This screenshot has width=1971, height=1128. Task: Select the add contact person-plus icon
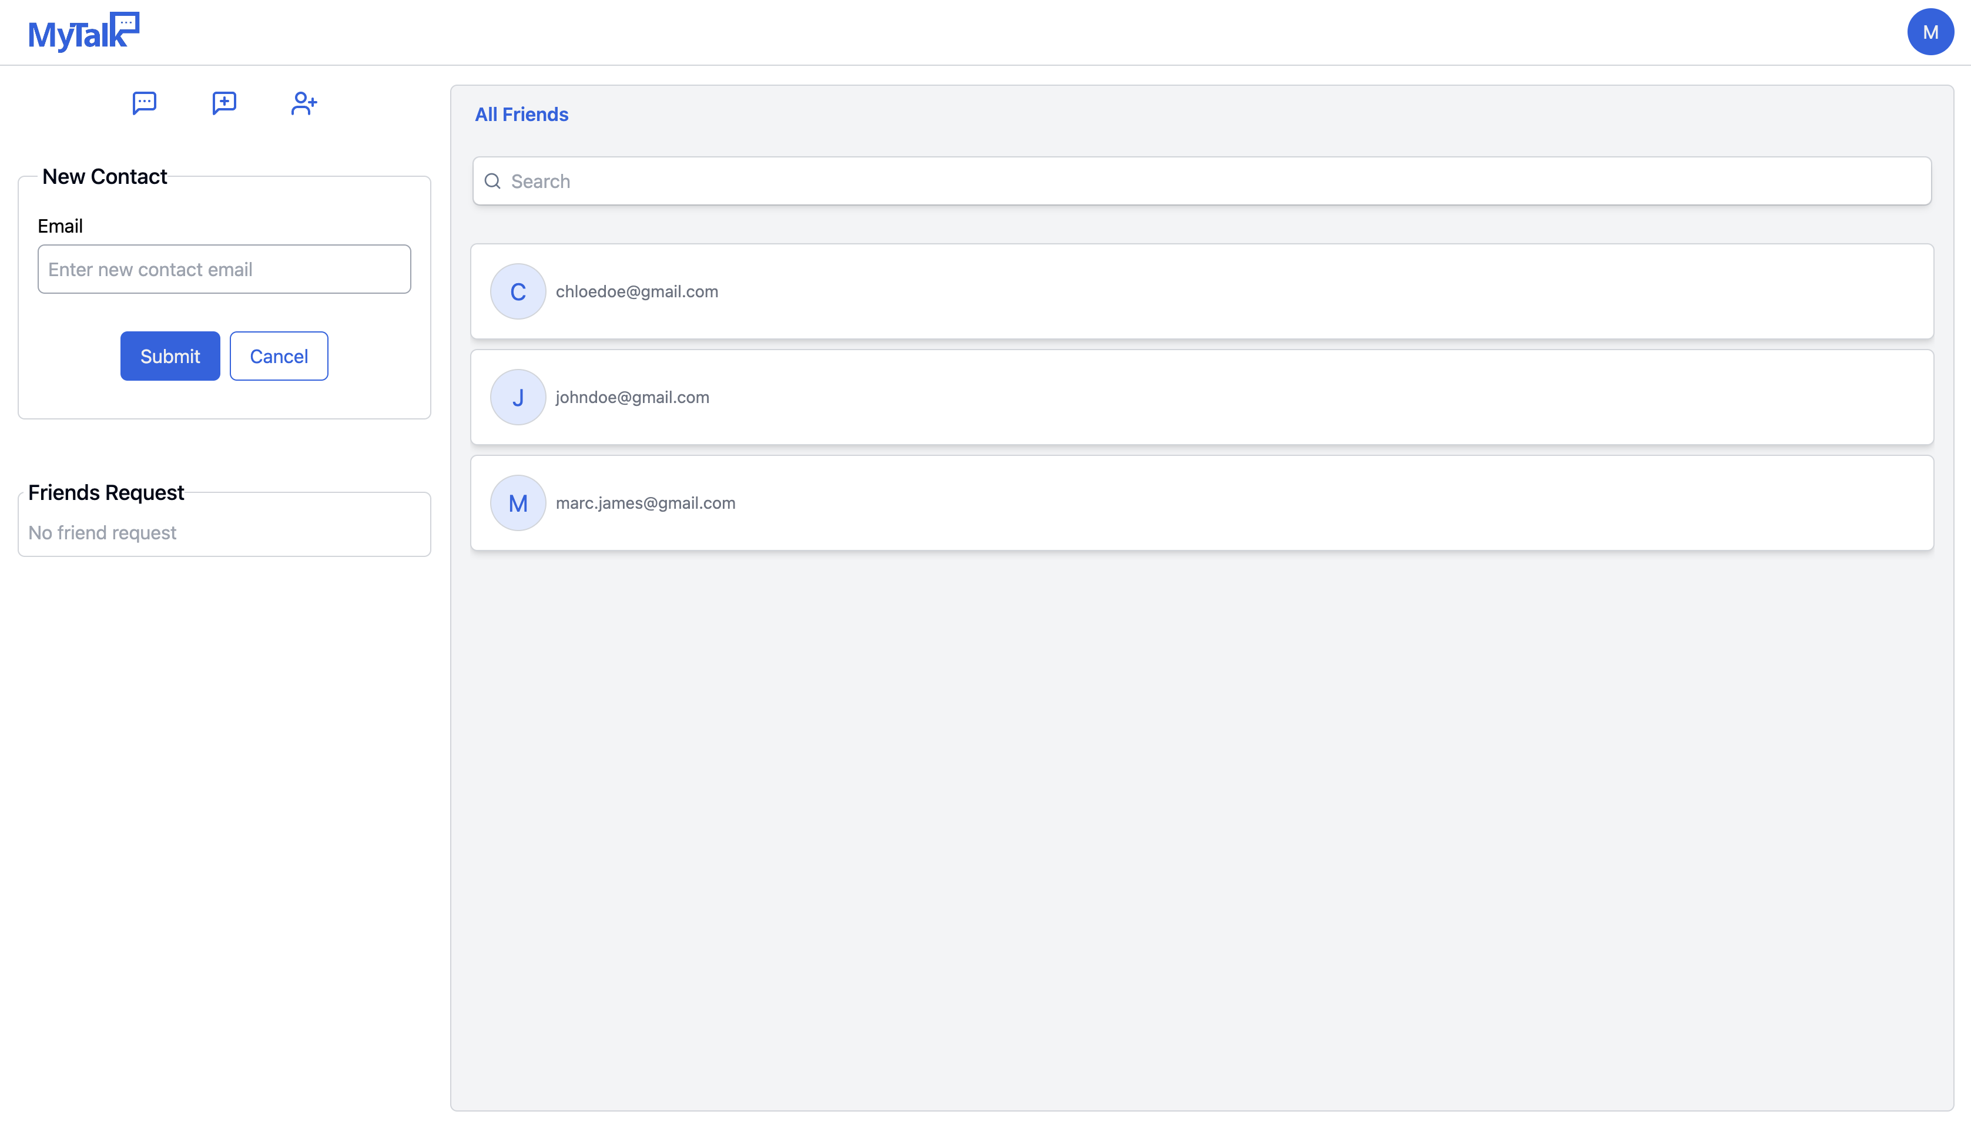point(304,103)
